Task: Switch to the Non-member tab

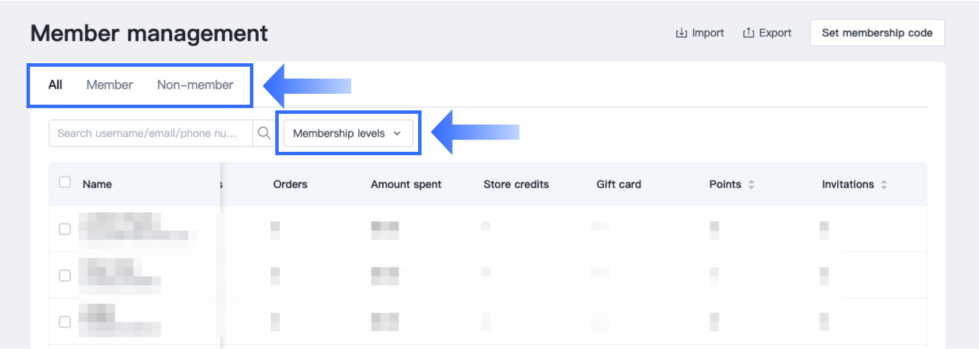Action: pyautogui.click(x=195, y=85)
